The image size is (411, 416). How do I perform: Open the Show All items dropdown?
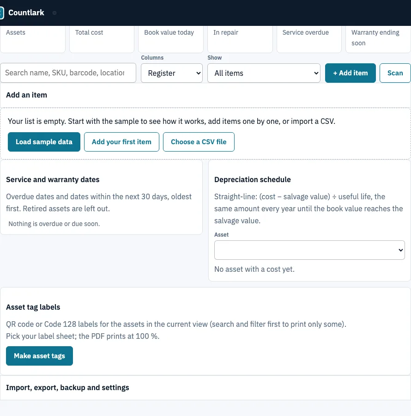(x=264, y=73)
